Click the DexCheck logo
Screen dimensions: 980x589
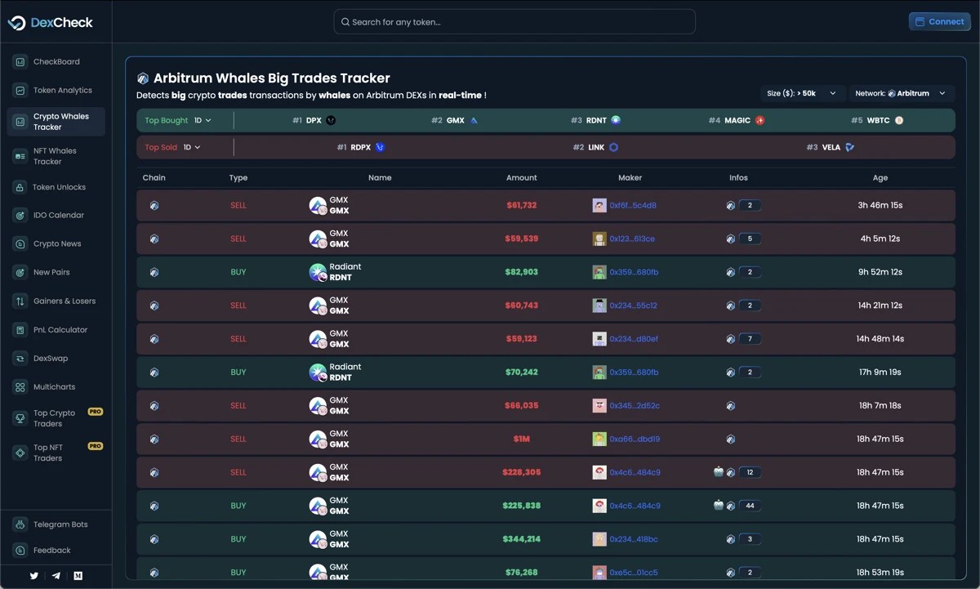click(x=51, y=22)
